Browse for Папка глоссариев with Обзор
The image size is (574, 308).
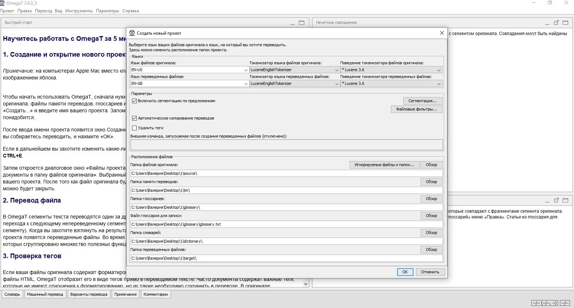pos(431,199)
